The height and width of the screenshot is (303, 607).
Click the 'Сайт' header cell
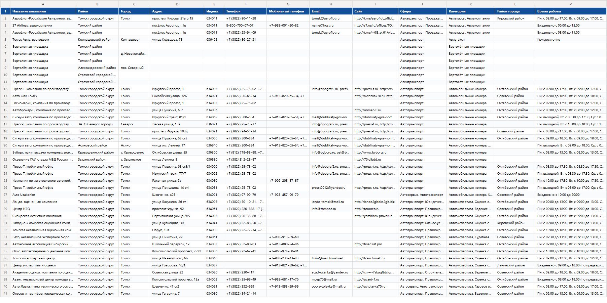coord(375,11)
